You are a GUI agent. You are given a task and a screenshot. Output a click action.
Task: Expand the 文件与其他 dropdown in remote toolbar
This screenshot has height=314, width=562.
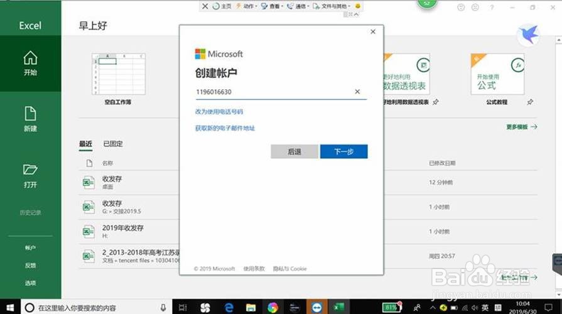[332, 6]
